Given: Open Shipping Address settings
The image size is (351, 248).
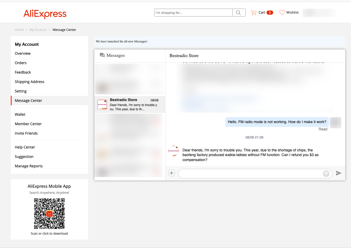Looking at the screenshot, I should coord(29,81).
